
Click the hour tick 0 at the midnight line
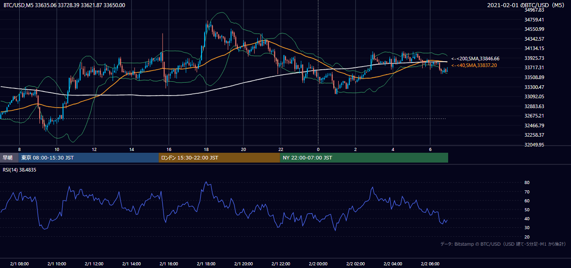tap(318, 149)
